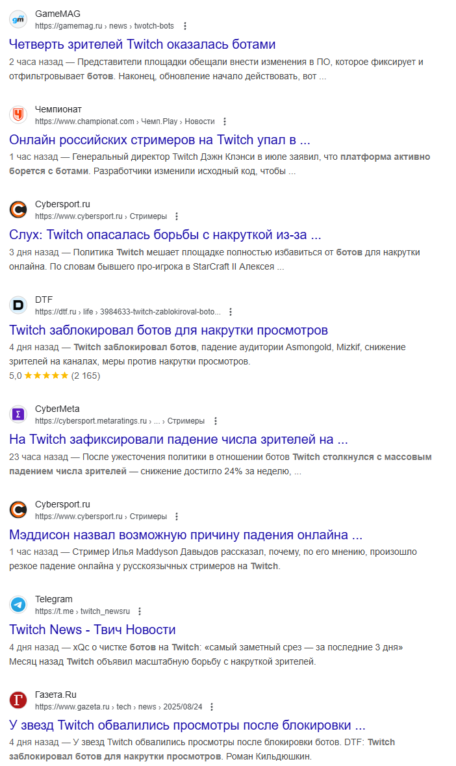Viewport: 456px width, 766px height.
Task: Open the 'Онлайн российских стримеров на Twitch упал' result
Action: click(160, 140)
